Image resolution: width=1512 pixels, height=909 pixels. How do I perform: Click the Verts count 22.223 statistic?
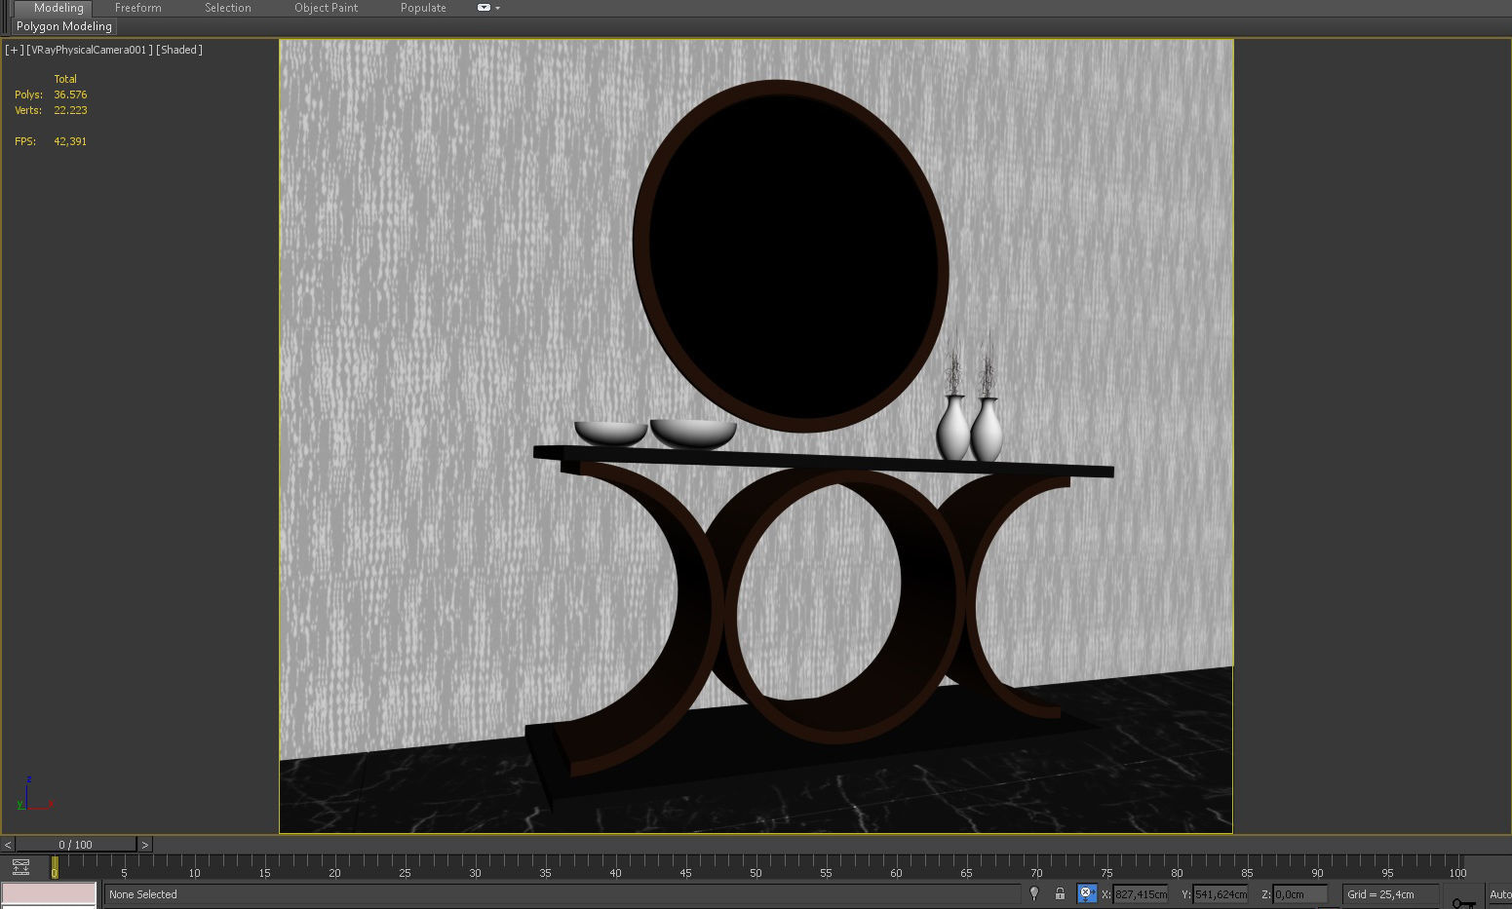pyautogui.click(x=70, y=110)
